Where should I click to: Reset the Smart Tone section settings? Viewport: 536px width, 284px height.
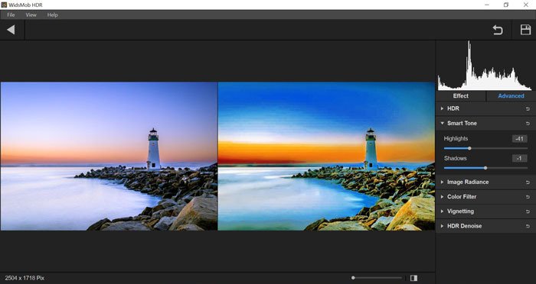pos(528,124)
